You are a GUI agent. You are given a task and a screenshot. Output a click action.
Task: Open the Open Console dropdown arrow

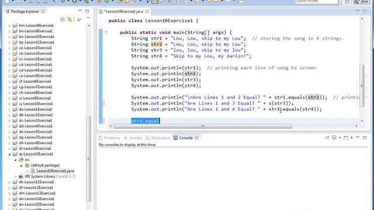(352, 138)
